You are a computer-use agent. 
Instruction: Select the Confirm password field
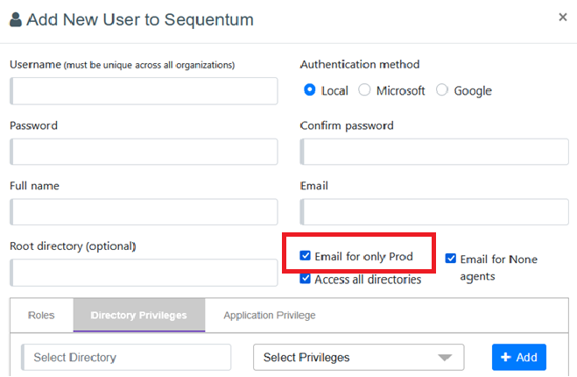435,152
